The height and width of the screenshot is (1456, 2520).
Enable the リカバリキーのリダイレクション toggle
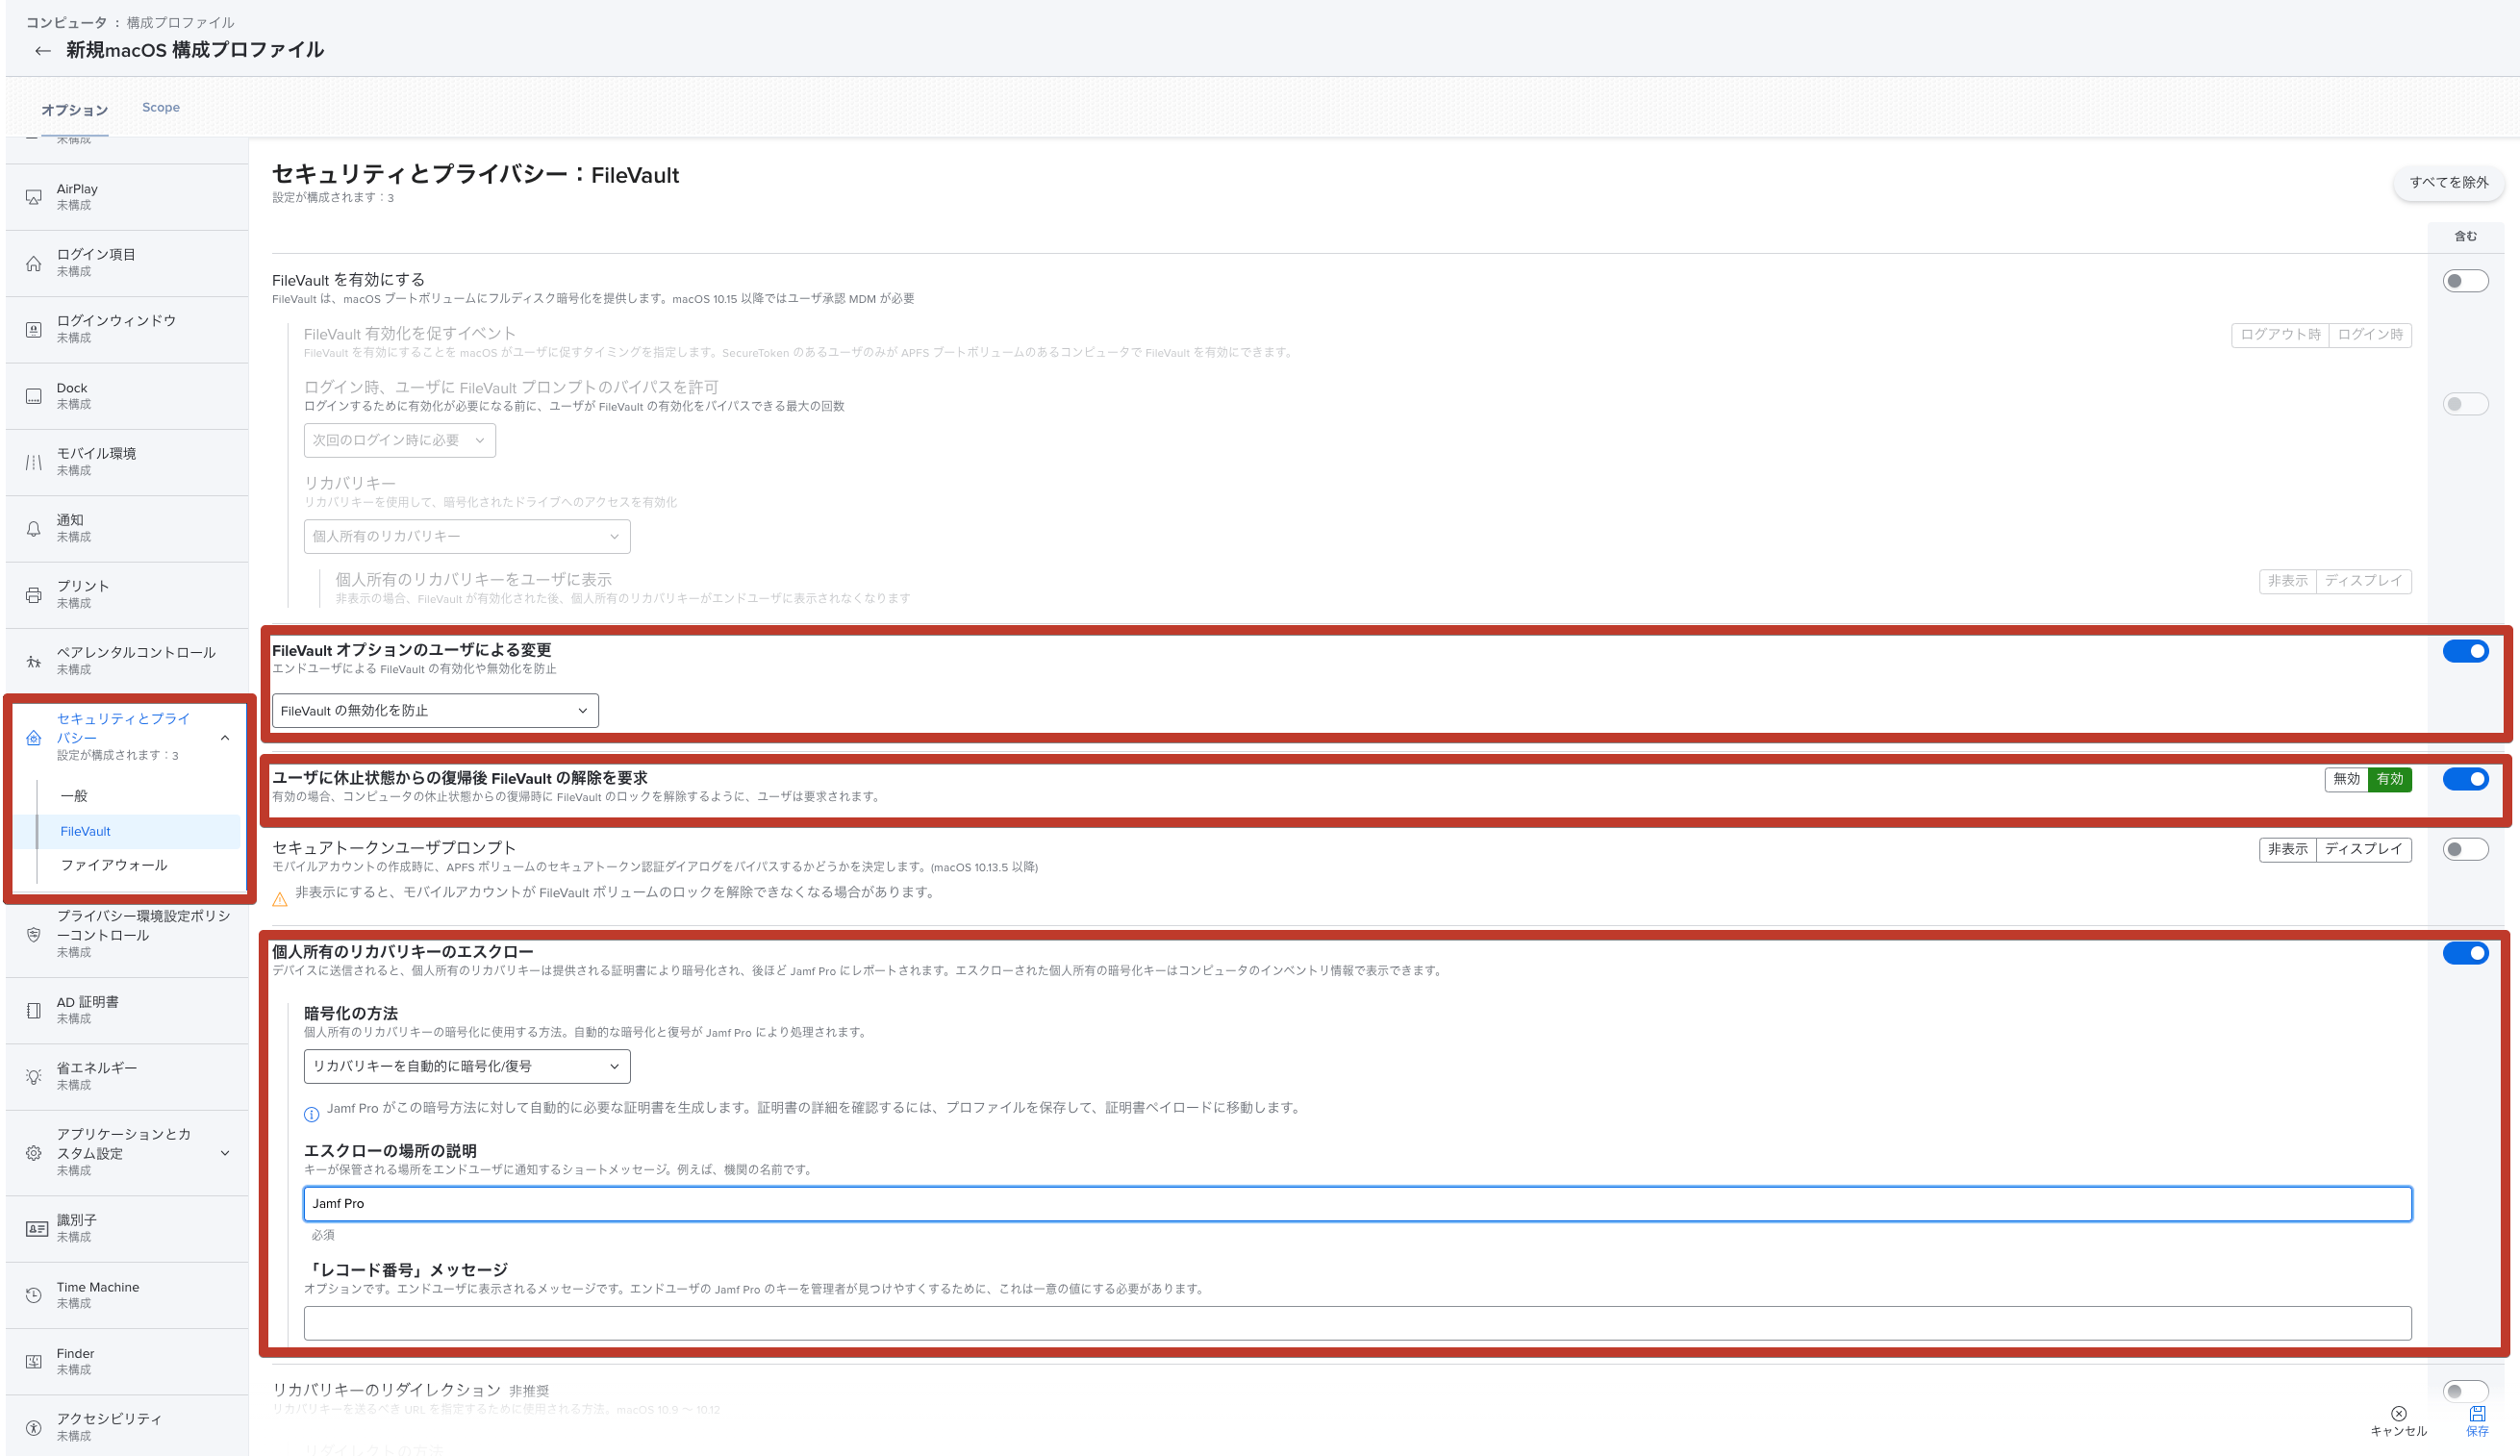[2465, 1391]
